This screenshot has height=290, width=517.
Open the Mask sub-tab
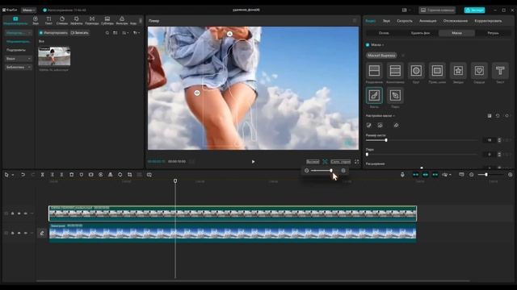(x=456, y=33)
